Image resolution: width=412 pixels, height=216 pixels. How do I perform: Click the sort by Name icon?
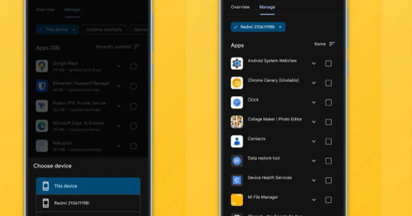pos(332,44)
